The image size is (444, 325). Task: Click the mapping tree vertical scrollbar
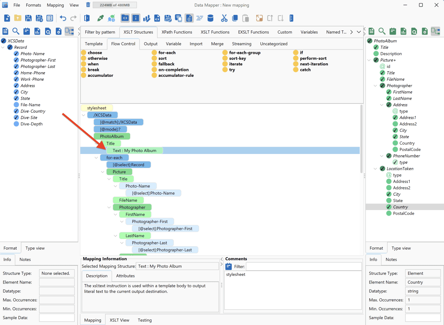click(x=361, y=138)
